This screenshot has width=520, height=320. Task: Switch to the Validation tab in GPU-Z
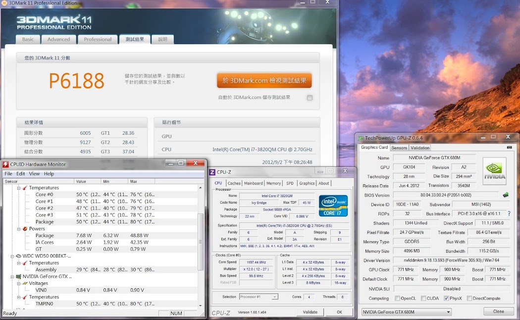[x=420, y=148]
